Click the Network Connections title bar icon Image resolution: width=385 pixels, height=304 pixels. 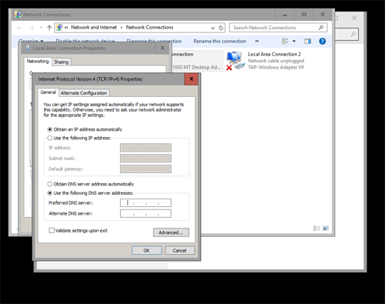click(18, 15)
